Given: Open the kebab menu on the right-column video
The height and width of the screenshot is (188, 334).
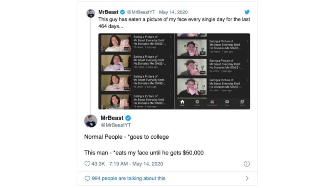Looking at the screenshot, I should 247,41.
